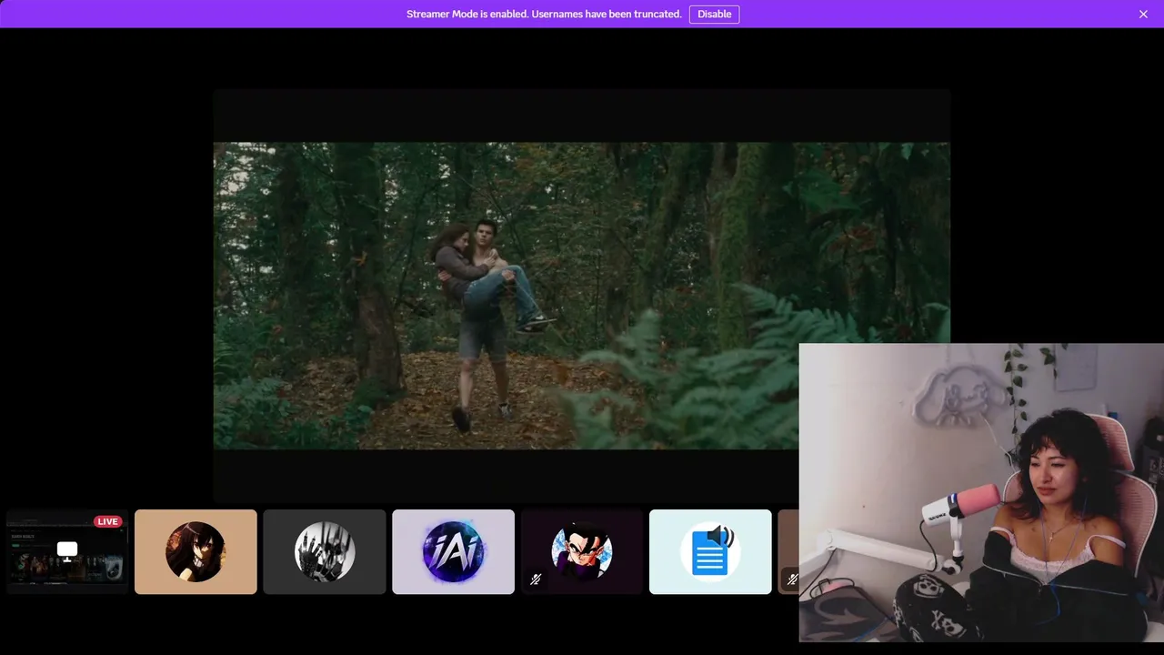This screenshot has height=655, width=1164.
Task: Click the screen-share monitor icon
Action: click(x=67, y=550)
